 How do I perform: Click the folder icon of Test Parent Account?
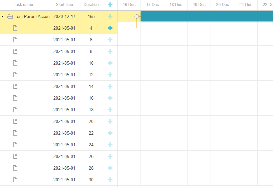pyautogui.click(x=10, y=16)
